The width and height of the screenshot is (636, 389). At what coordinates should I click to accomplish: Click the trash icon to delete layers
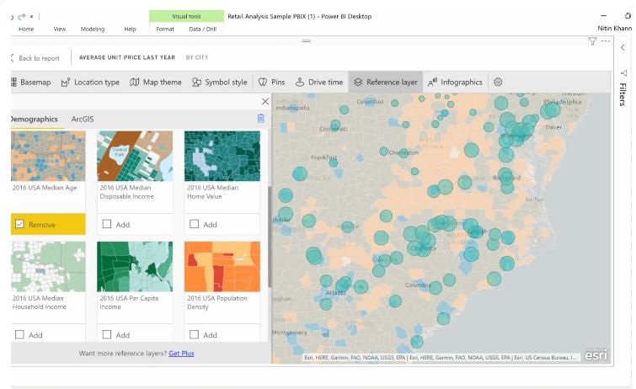tap(261, 118)
